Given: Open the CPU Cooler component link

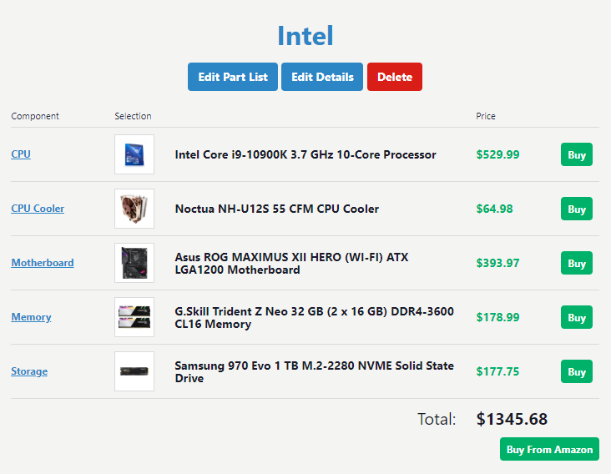Looking at the screenshot, I should click(38, 209).
